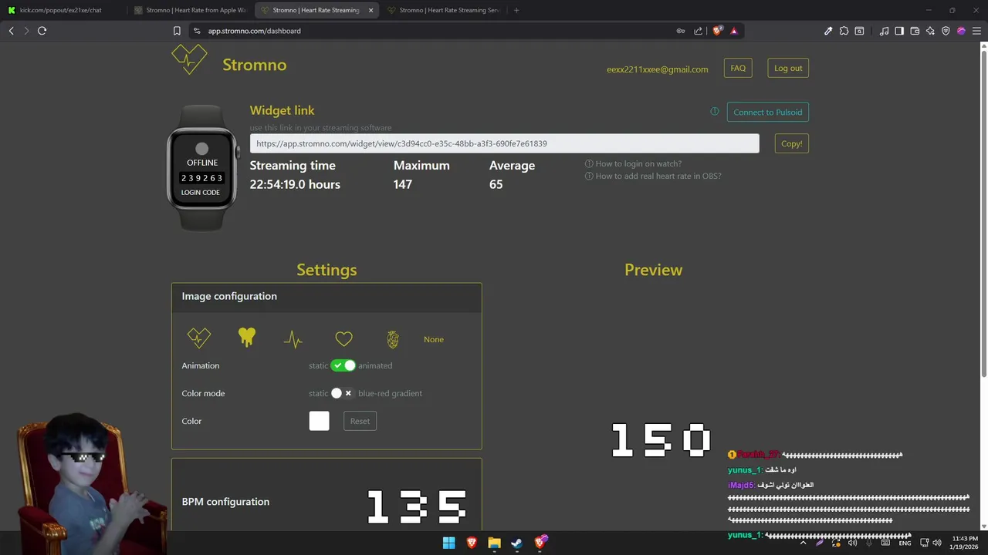Reload the Stromno dashboard page
The image size is (988, 555).
coord(42,31)
